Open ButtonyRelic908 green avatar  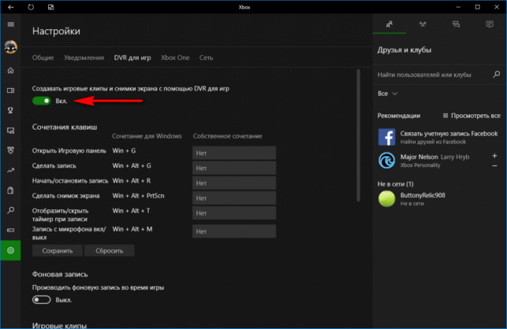click(386, 198)
